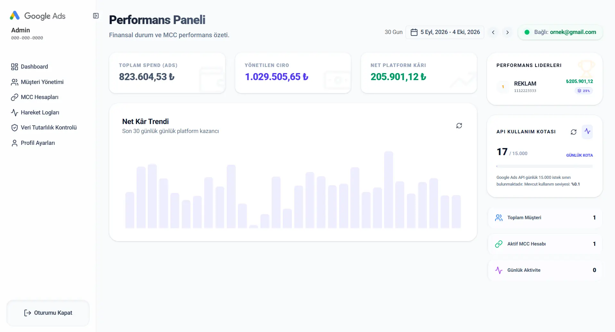Viewport: 615px width, 332px height.
Task: Go to next date range arrow
Action: click(x=507, y=32)
